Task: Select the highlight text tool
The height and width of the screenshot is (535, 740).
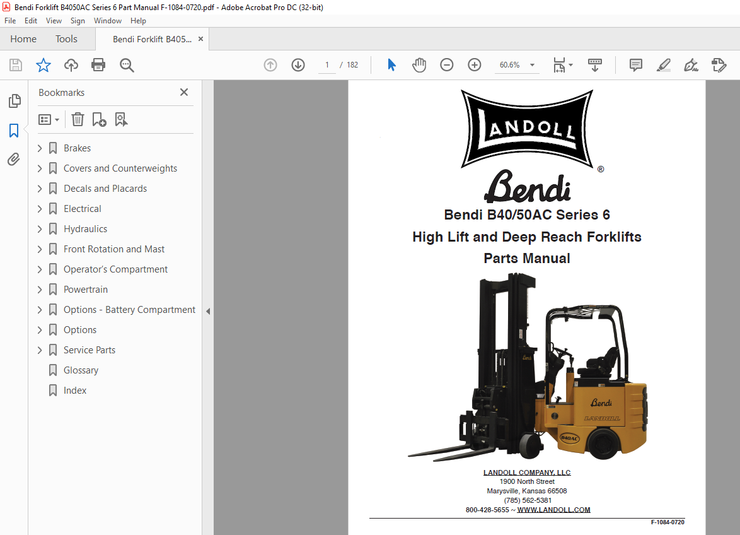Action: (664, 65)
